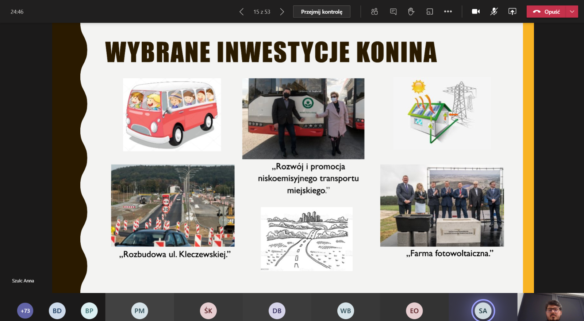
Task: Click the PM participant tile
Action: [x=139, y=311]
